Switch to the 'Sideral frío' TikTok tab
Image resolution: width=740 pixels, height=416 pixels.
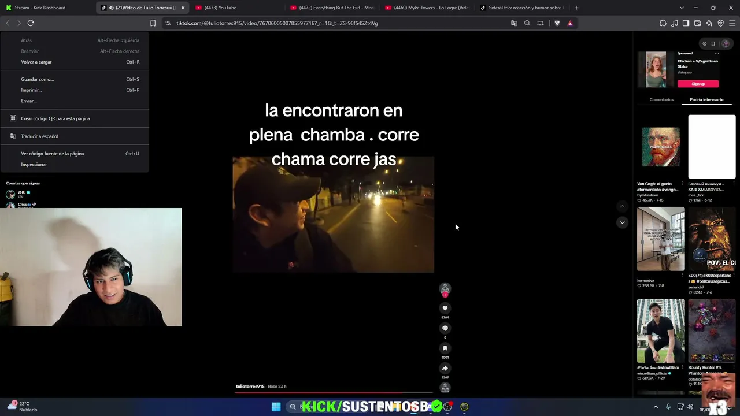pos(522,8)
